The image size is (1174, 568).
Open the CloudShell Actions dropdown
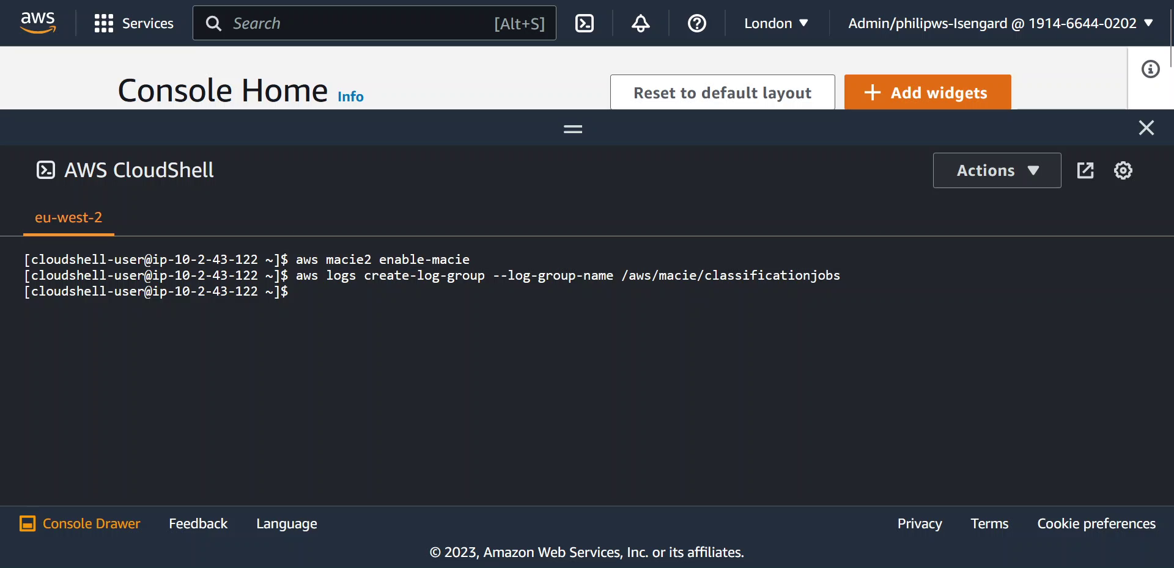tap(997, 170)
